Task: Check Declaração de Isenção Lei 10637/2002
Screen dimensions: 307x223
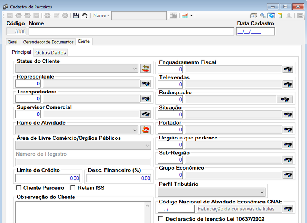Action: [x=161, y=219]
